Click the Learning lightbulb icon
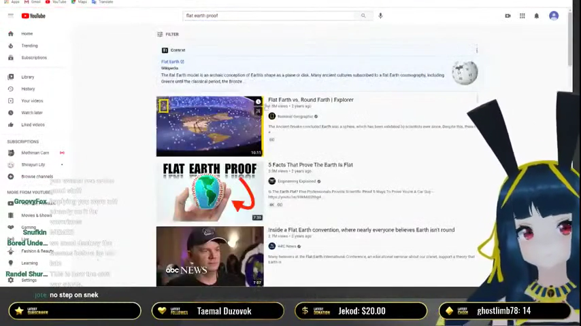 click(11, 263)
